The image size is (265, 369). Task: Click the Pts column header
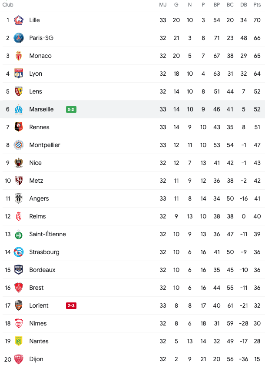coord(257,5)
